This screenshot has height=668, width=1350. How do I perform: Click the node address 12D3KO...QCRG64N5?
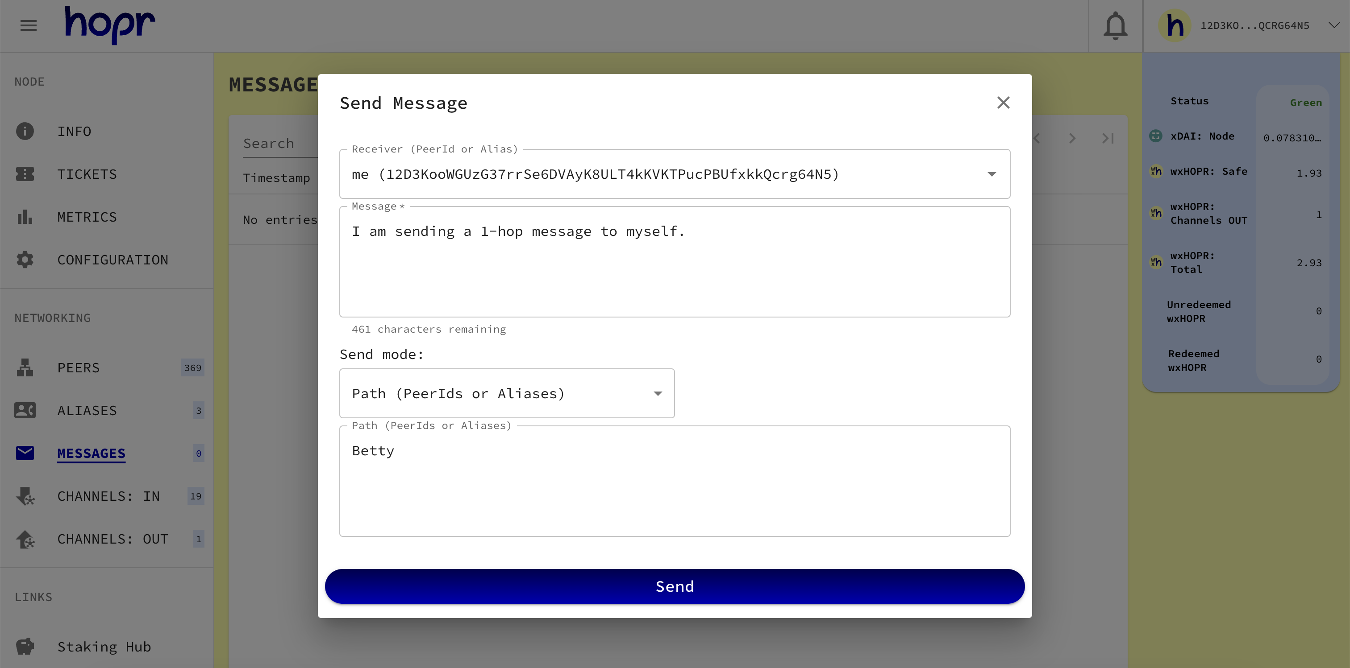click(x=1254, y=26)
